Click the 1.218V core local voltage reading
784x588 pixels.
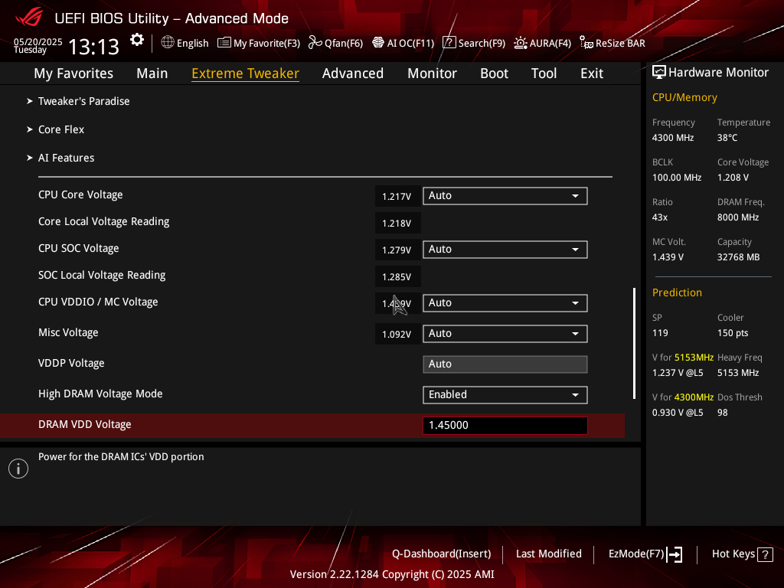[397, 224]
